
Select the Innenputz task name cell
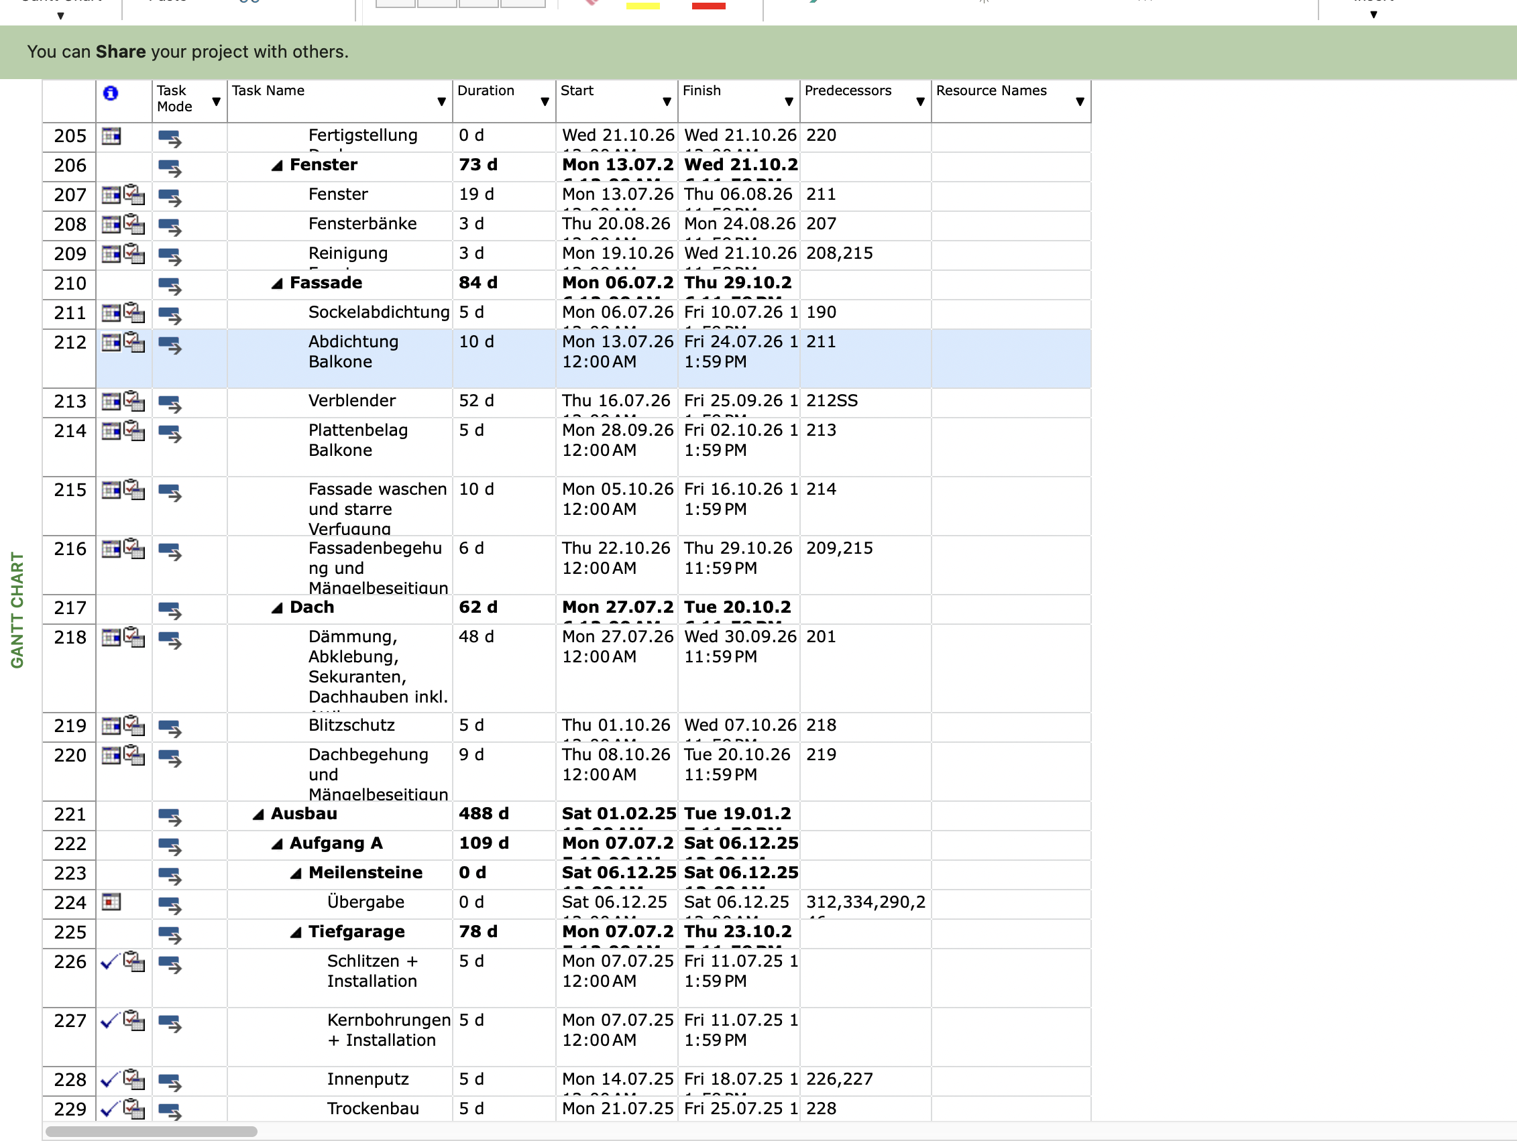339,1080
